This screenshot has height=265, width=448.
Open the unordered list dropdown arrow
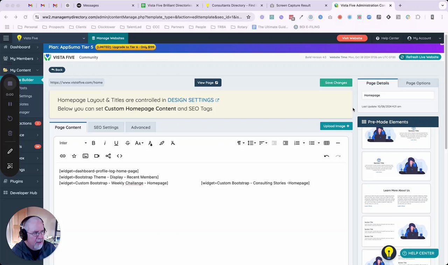click(x=318, y=143)
